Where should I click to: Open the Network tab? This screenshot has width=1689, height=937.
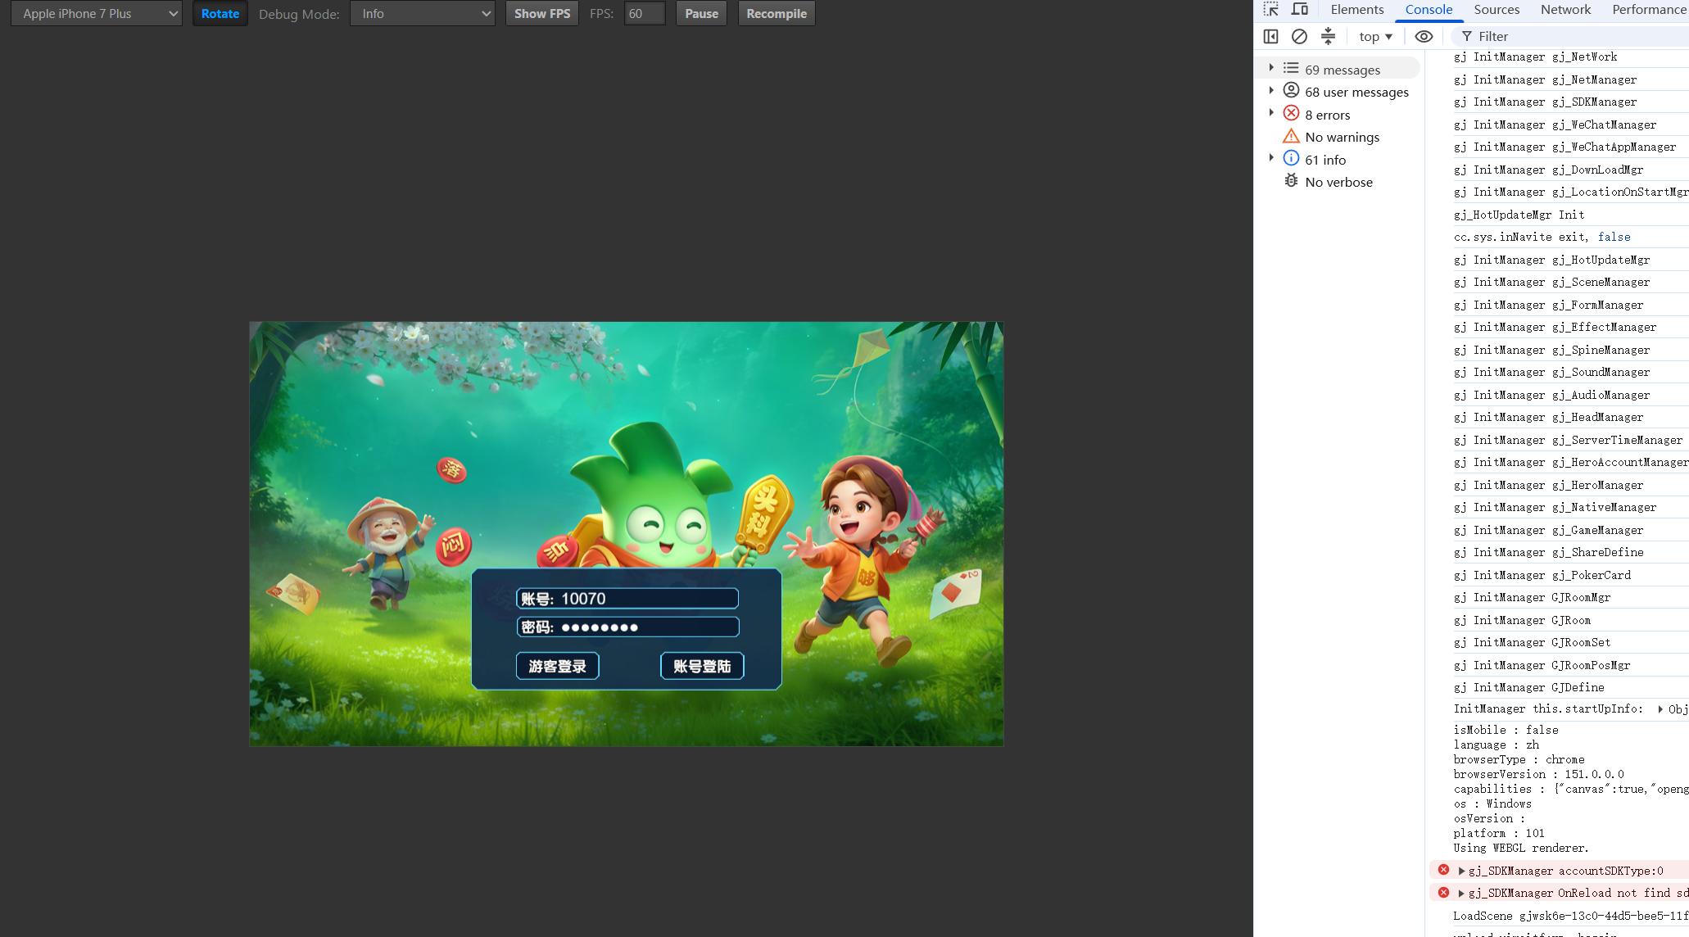point(1565,10)
